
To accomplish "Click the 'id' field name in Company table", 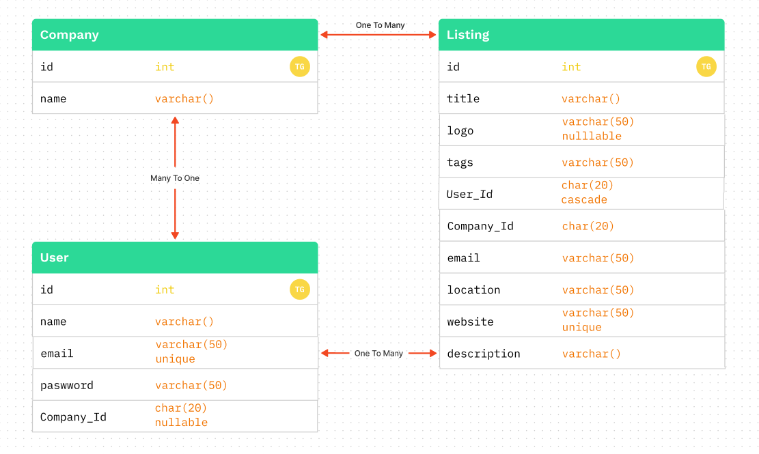I will (46, 67).
